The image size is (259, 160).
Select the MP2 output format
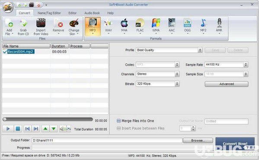tap(203, 26)
